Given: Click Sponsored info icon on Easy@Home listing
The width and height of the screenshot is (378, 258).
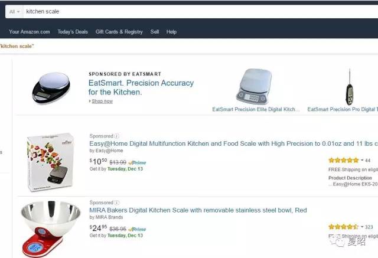Looking at the screenshot, I should tap(116, 136).
